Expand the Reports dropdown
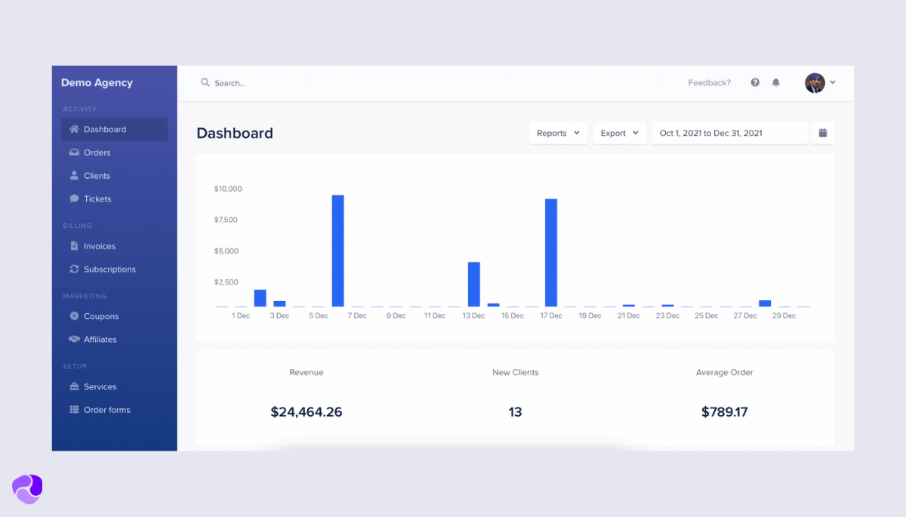The width and height of the screenshot is (906, 517). [x=558, y=133]
